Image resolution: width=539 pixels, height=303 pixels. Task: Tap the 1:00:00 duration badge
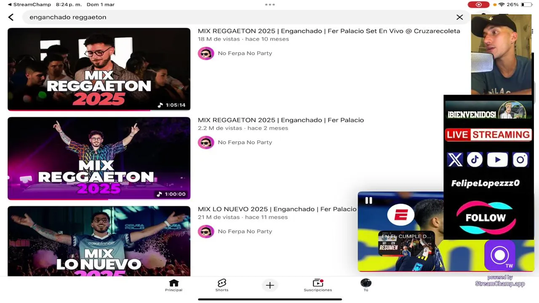coord(171,194)
